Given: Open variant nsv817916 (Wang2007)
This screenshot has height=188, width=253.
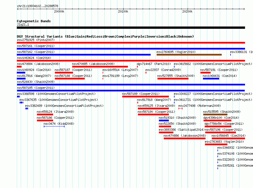Looking at the screenshot, I should (34, 76).
